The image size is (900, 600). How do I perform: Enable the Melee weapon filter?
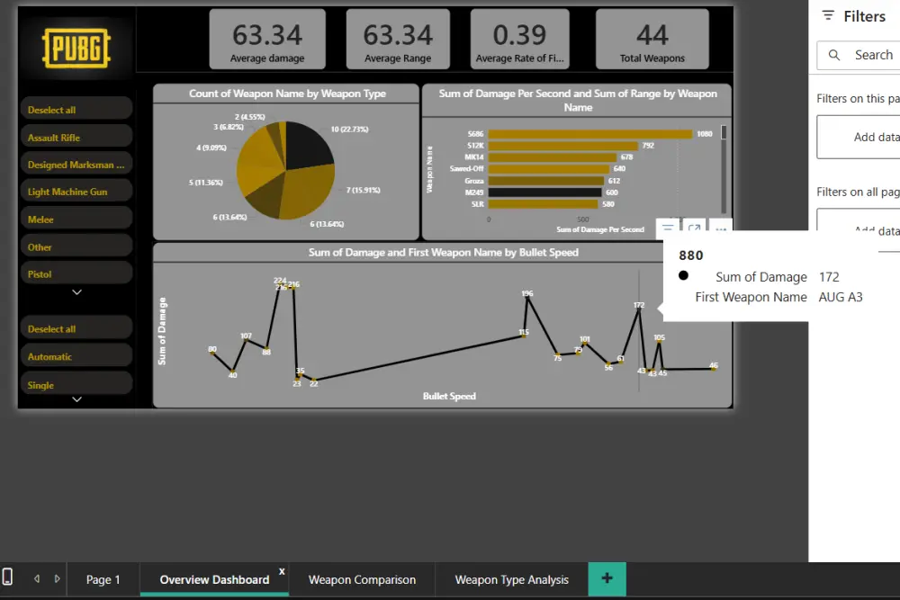(76, 219)
